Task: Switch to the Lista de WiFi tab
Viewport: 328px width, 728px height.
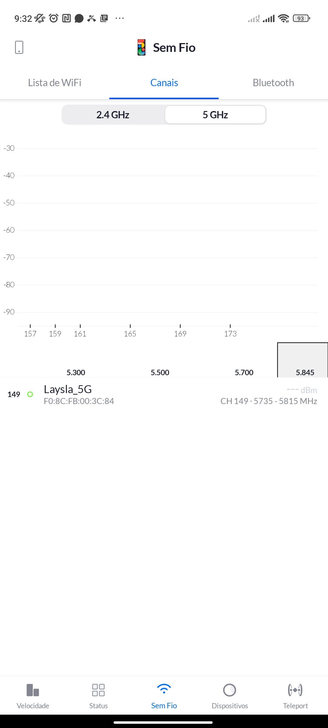Action: [55, 83]
